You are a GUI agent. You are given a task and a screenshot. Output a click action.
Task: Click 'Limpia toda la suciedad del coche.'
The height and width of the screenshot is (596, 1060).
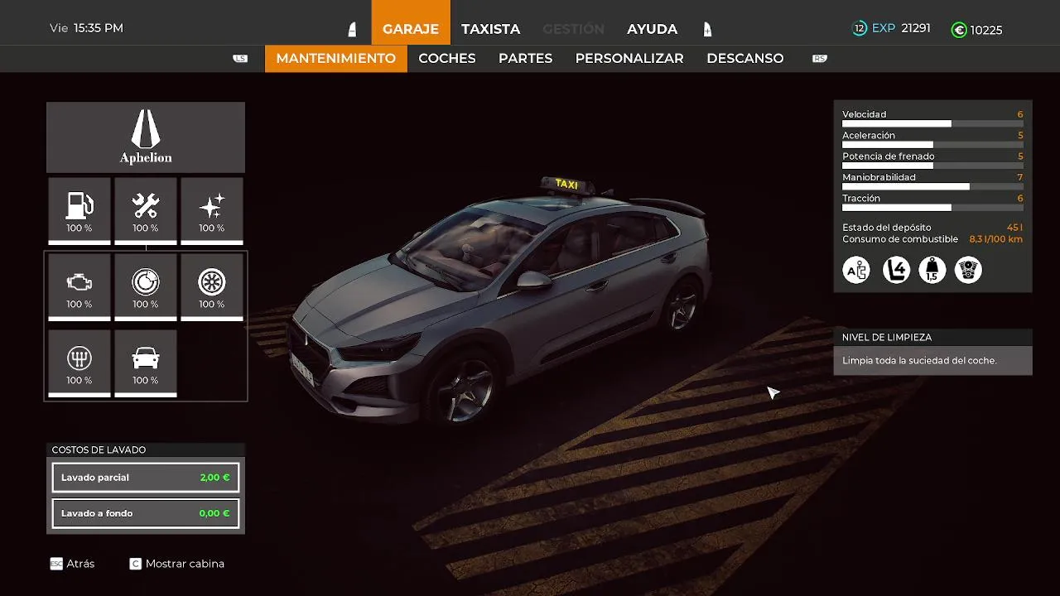(x=919, y=361)
